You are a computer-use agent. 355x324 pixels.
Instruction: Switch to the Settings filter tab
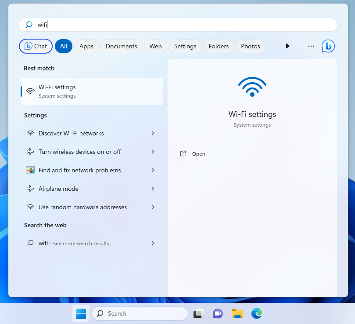click(185, 46)
